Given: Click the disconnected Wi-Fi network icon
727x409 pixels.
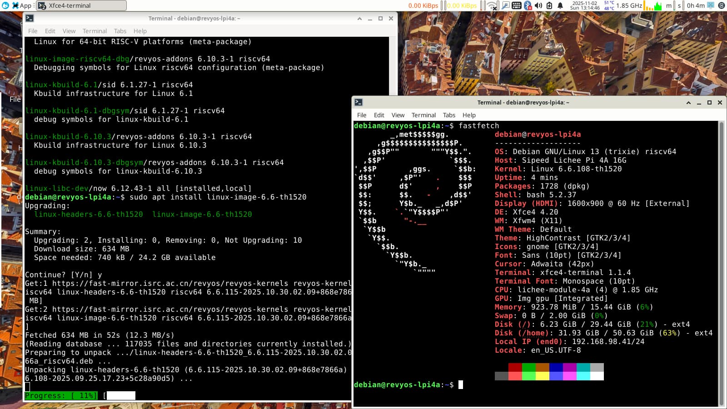Looking at the screenshot, I should pos(493,5).
